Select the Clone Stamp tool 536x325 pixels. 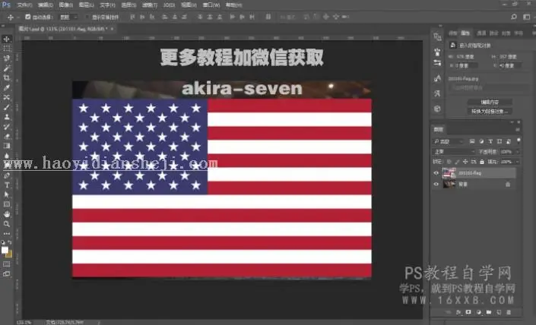pos(7,117)
